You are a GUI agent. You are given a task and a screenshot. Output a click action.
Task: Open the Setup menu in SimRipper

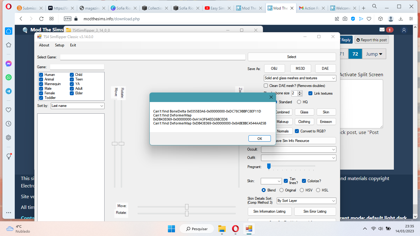pyautogui.click(x=59, y=45)
